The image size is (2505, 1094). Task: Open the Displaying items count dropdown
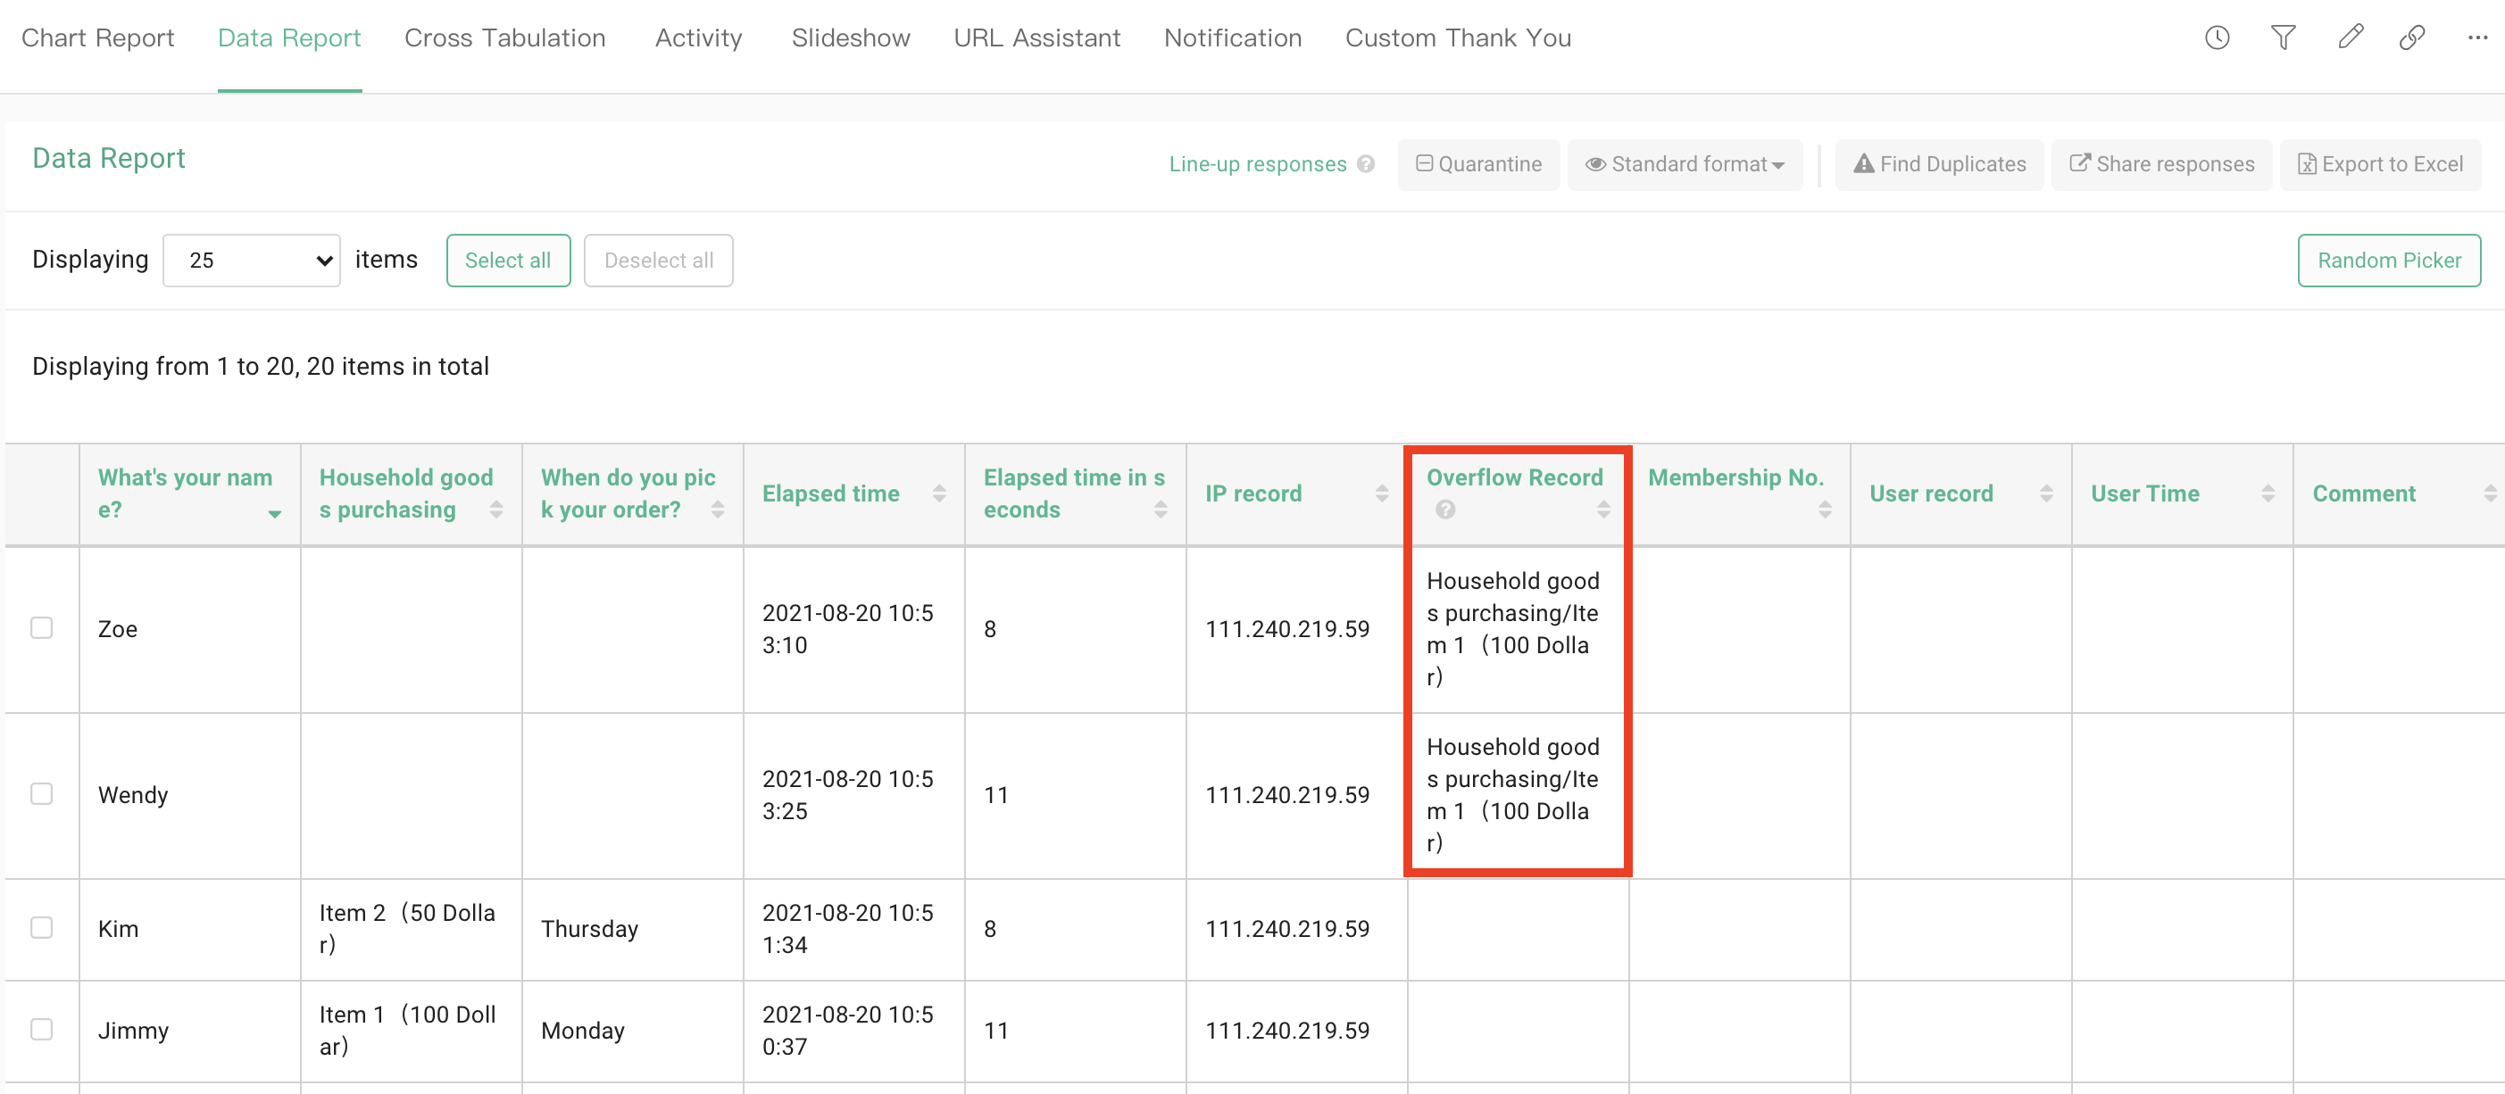pyautogui.click(x=251, y=260)
